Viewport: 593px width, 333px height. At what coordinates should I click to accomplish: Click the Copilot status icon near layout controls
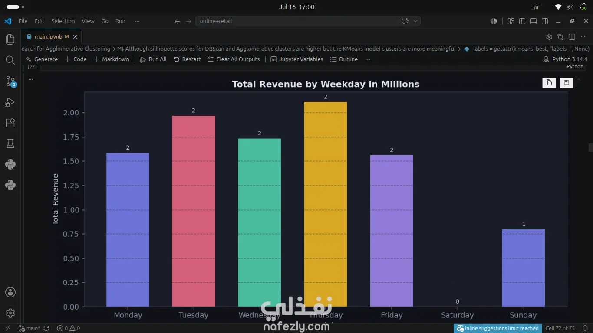coord(494,21)
